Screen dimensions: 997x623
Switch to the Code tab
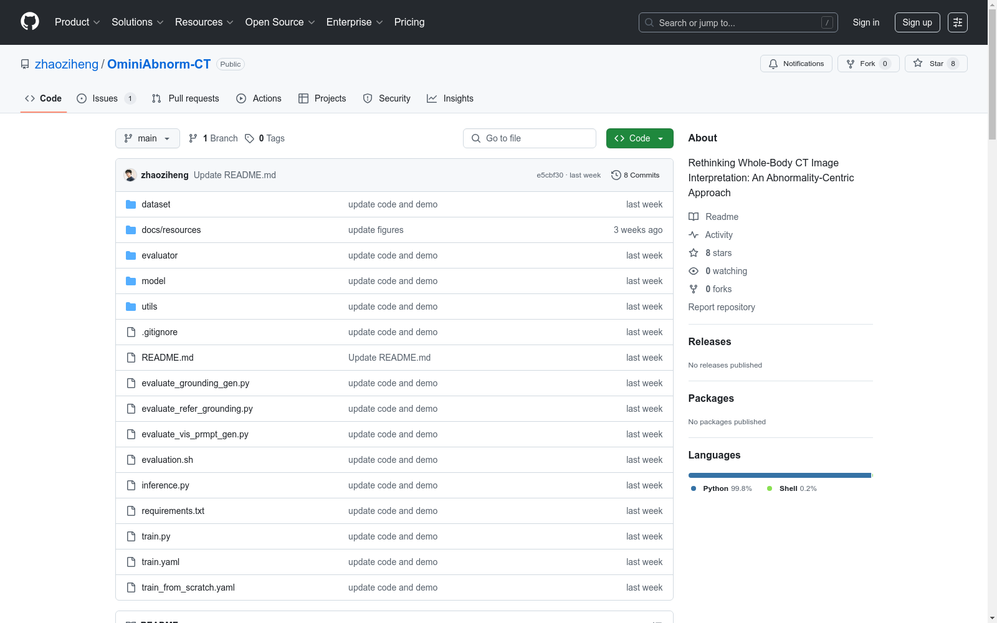point(44,98)
